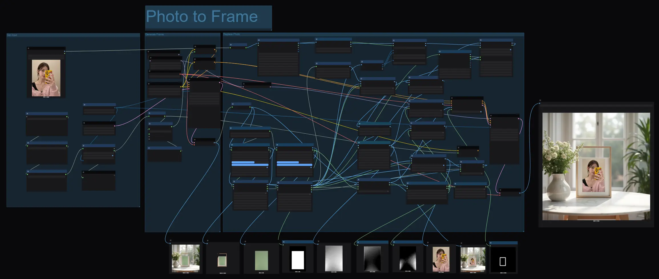Open the white rectangle outline on black preview
Screen dimensions: 659x279
point(503,260)
